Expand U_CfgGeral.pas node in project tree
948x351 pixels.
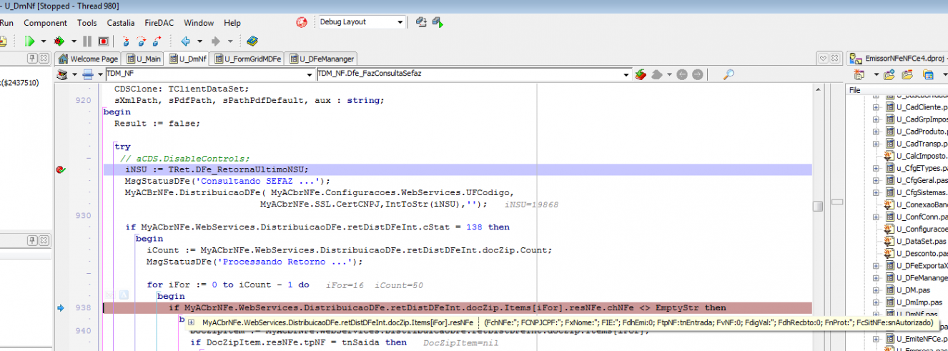click(x=875, y=180)
